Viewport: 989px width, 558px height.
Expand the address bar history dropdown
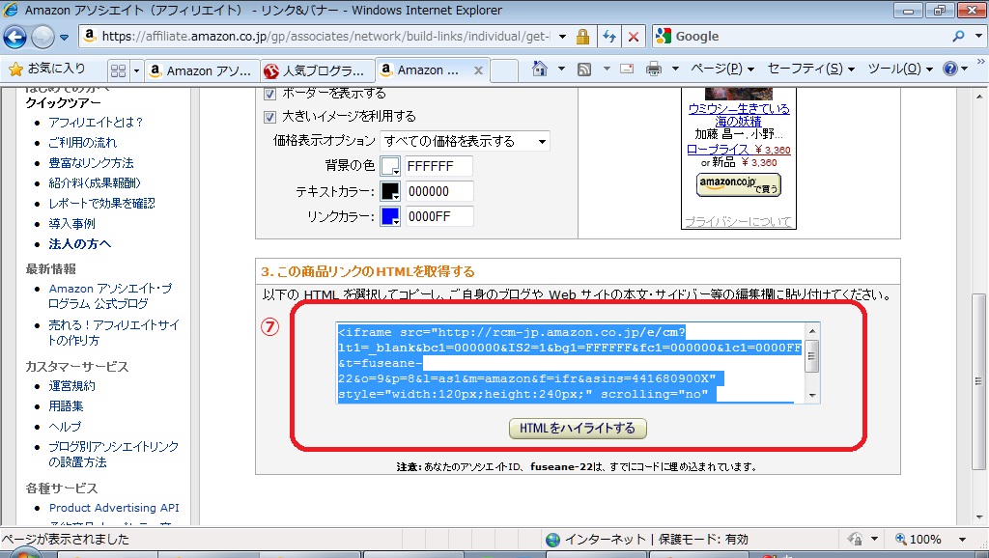(x=562, y=37)
